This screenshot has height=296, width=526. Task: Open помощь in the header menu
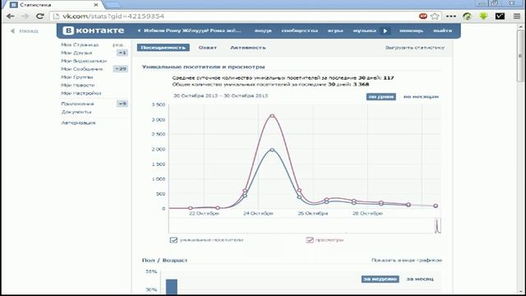click(411, 30)
